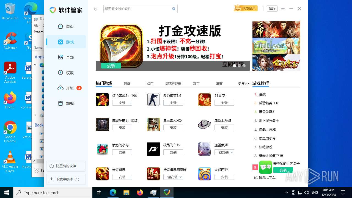Open Firefox from taskbar
This screenshot has height=198, width=352.
click(140, 193)
